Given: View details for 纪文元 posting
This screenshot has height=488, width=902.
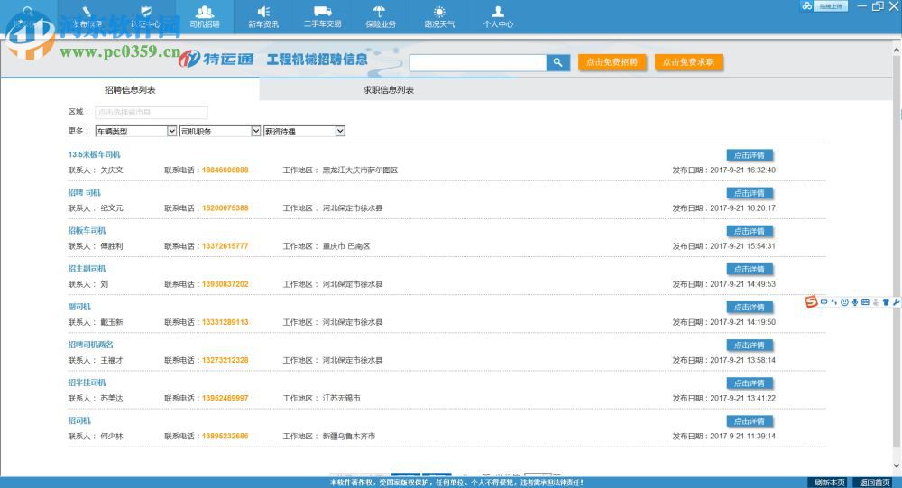Looking at the screenshot, I should click(749, 193).
